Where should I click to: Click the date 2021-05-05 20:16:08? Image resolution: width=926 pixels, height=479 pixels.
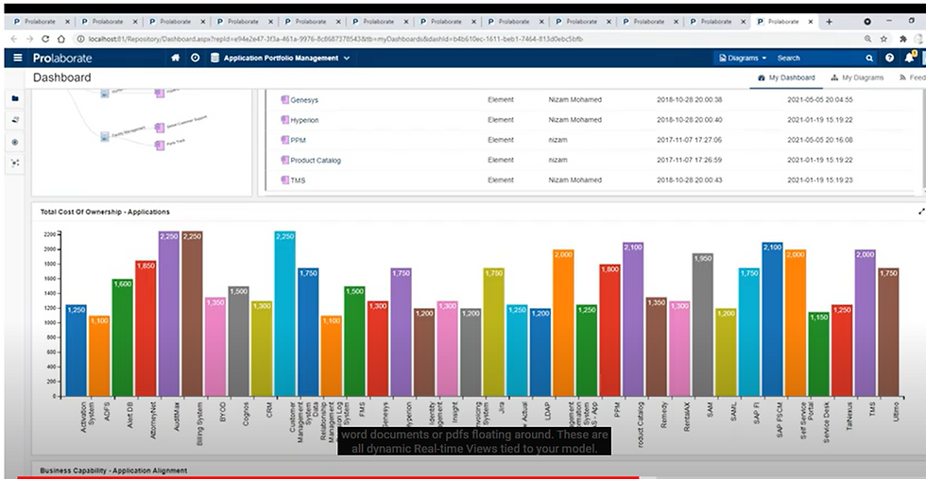[x=820, y=140]
